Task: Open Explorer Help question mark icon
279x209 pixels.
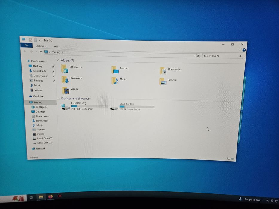Action: pos(244,50)
